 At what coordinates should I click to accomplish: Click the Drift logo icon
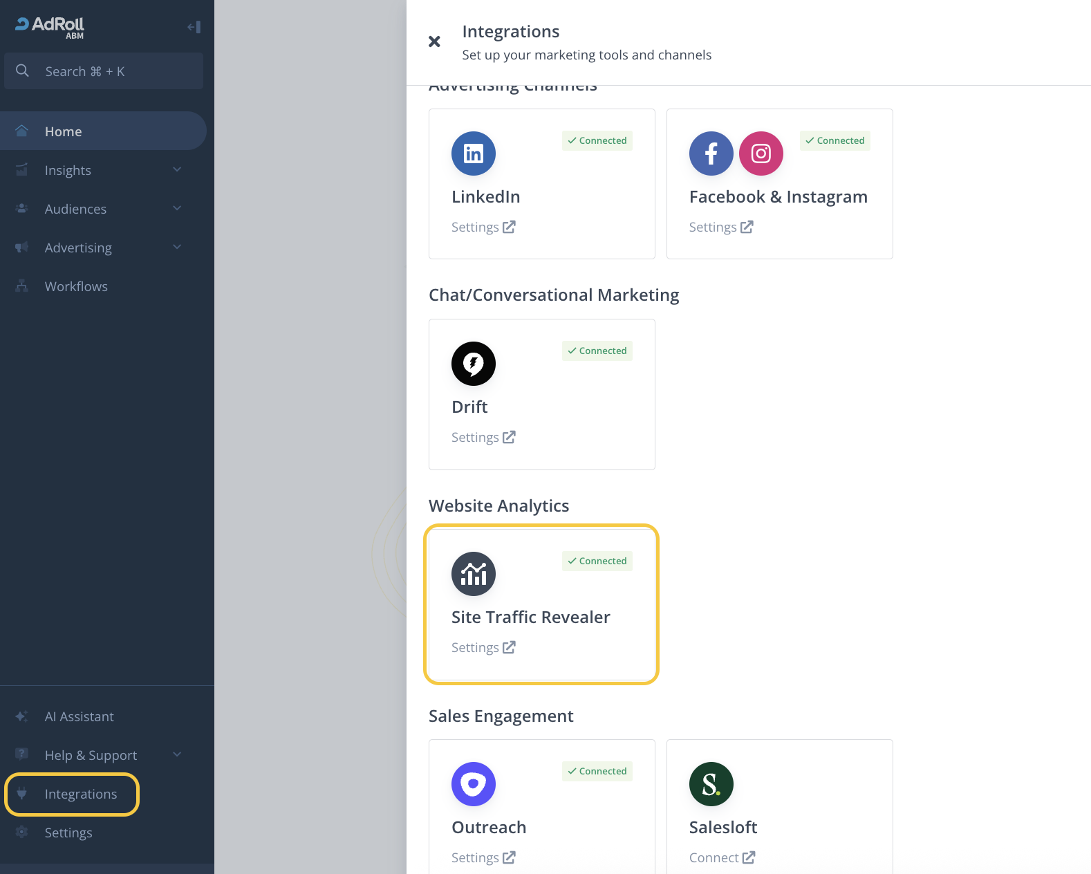pyautogui.click(x=474, y=364)
